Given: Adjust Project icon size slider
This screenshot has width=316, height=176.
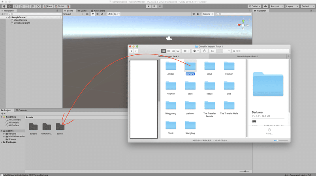Looking at the screenshot, I should (244, 171).
